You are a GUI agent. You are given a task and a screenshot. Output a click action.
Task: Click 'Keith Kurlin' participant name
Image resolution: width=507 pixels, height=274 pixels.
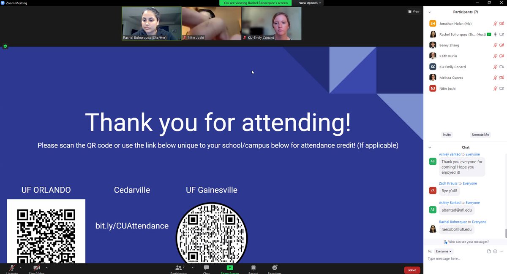(448, 56)
